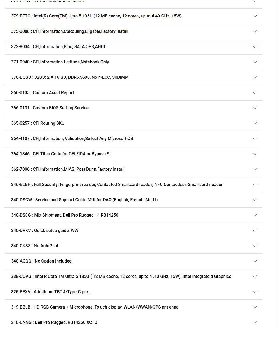Click the chevron for Quick setup guide, WW

255,231
